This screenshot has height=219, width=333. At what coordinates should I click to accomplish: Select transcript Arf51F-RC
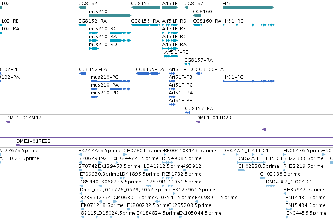tap(170, 41)
